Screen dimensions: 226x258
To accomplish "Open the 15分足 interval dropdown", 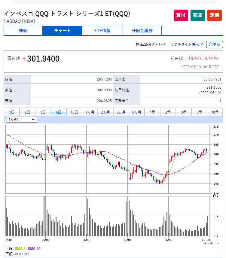I will (22, 120).
